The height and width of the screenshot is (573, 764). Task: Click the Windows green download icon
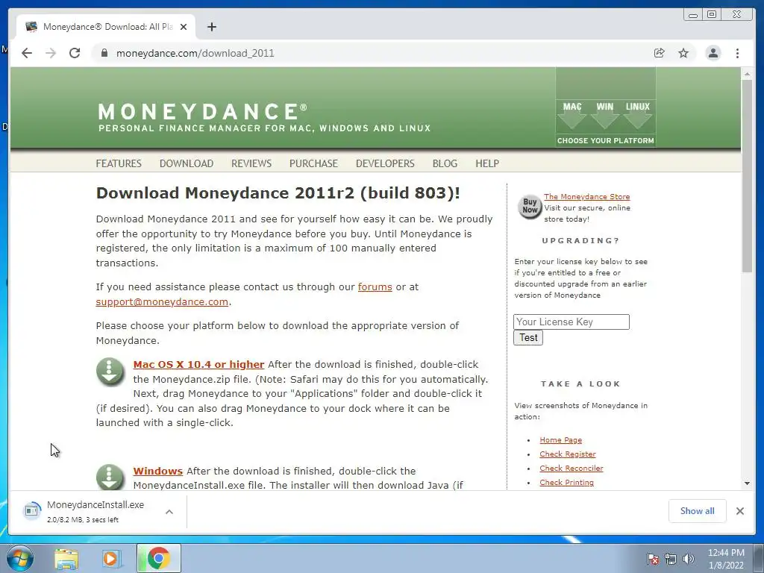(x=110, y=477)
